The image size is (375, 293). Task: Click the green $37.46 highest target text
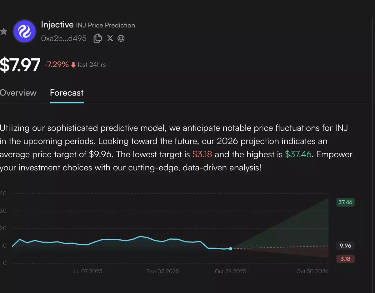coord(298,154)
